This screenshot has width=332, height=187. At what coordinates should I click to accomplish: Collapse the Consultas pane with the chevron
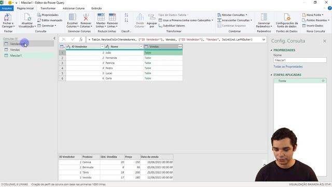[54, 38]
